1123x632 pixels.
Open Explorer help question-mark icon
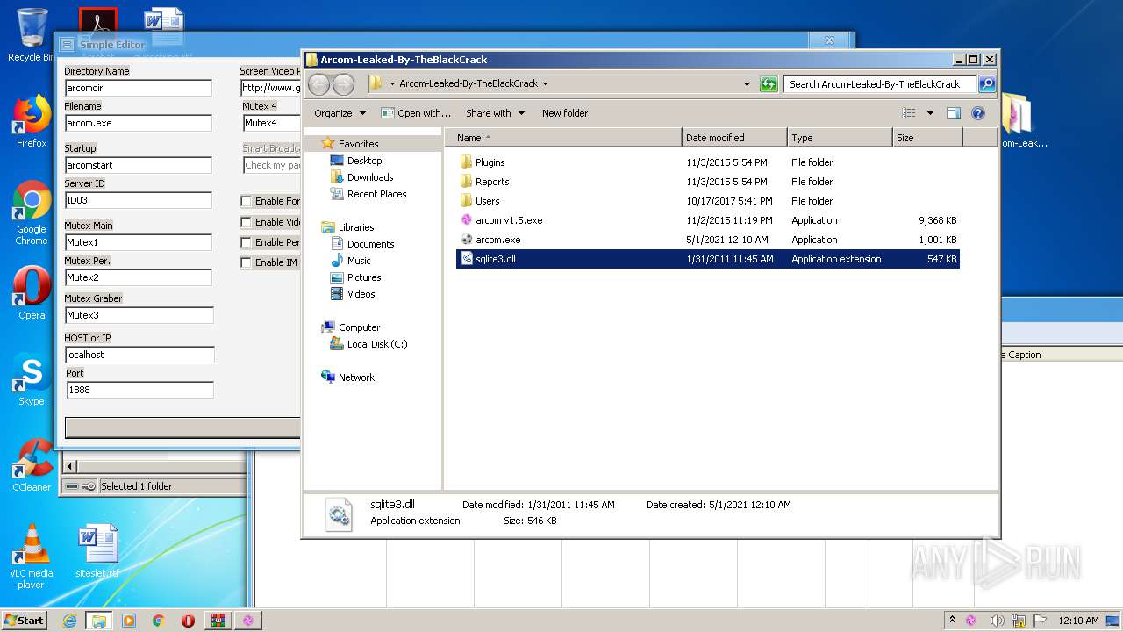coord(978,113)
